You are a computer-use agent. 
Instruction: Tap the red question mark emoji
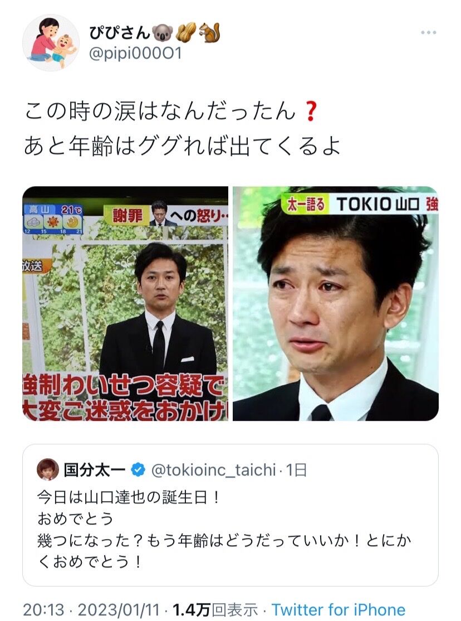coord(311,111)
